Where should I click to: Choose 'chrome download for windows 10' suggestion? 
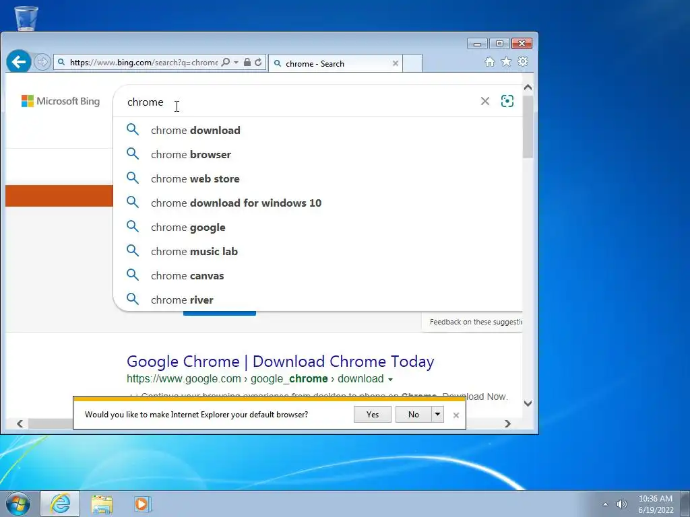pyautogui.click(x=318, y=203)
